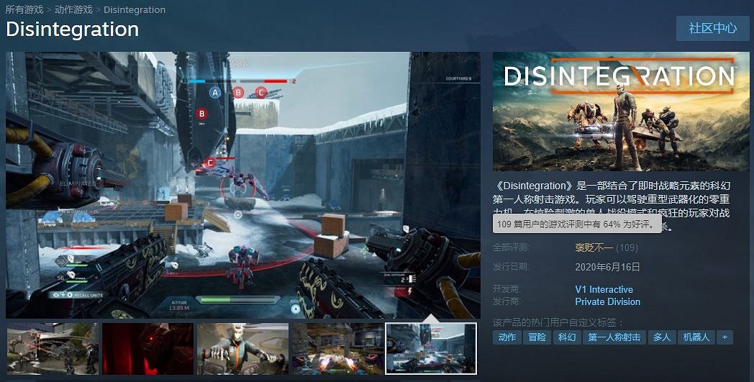Open the 社区中心 community hub button
This screenshot has height=382, width=754.
[x=712, y=28]
